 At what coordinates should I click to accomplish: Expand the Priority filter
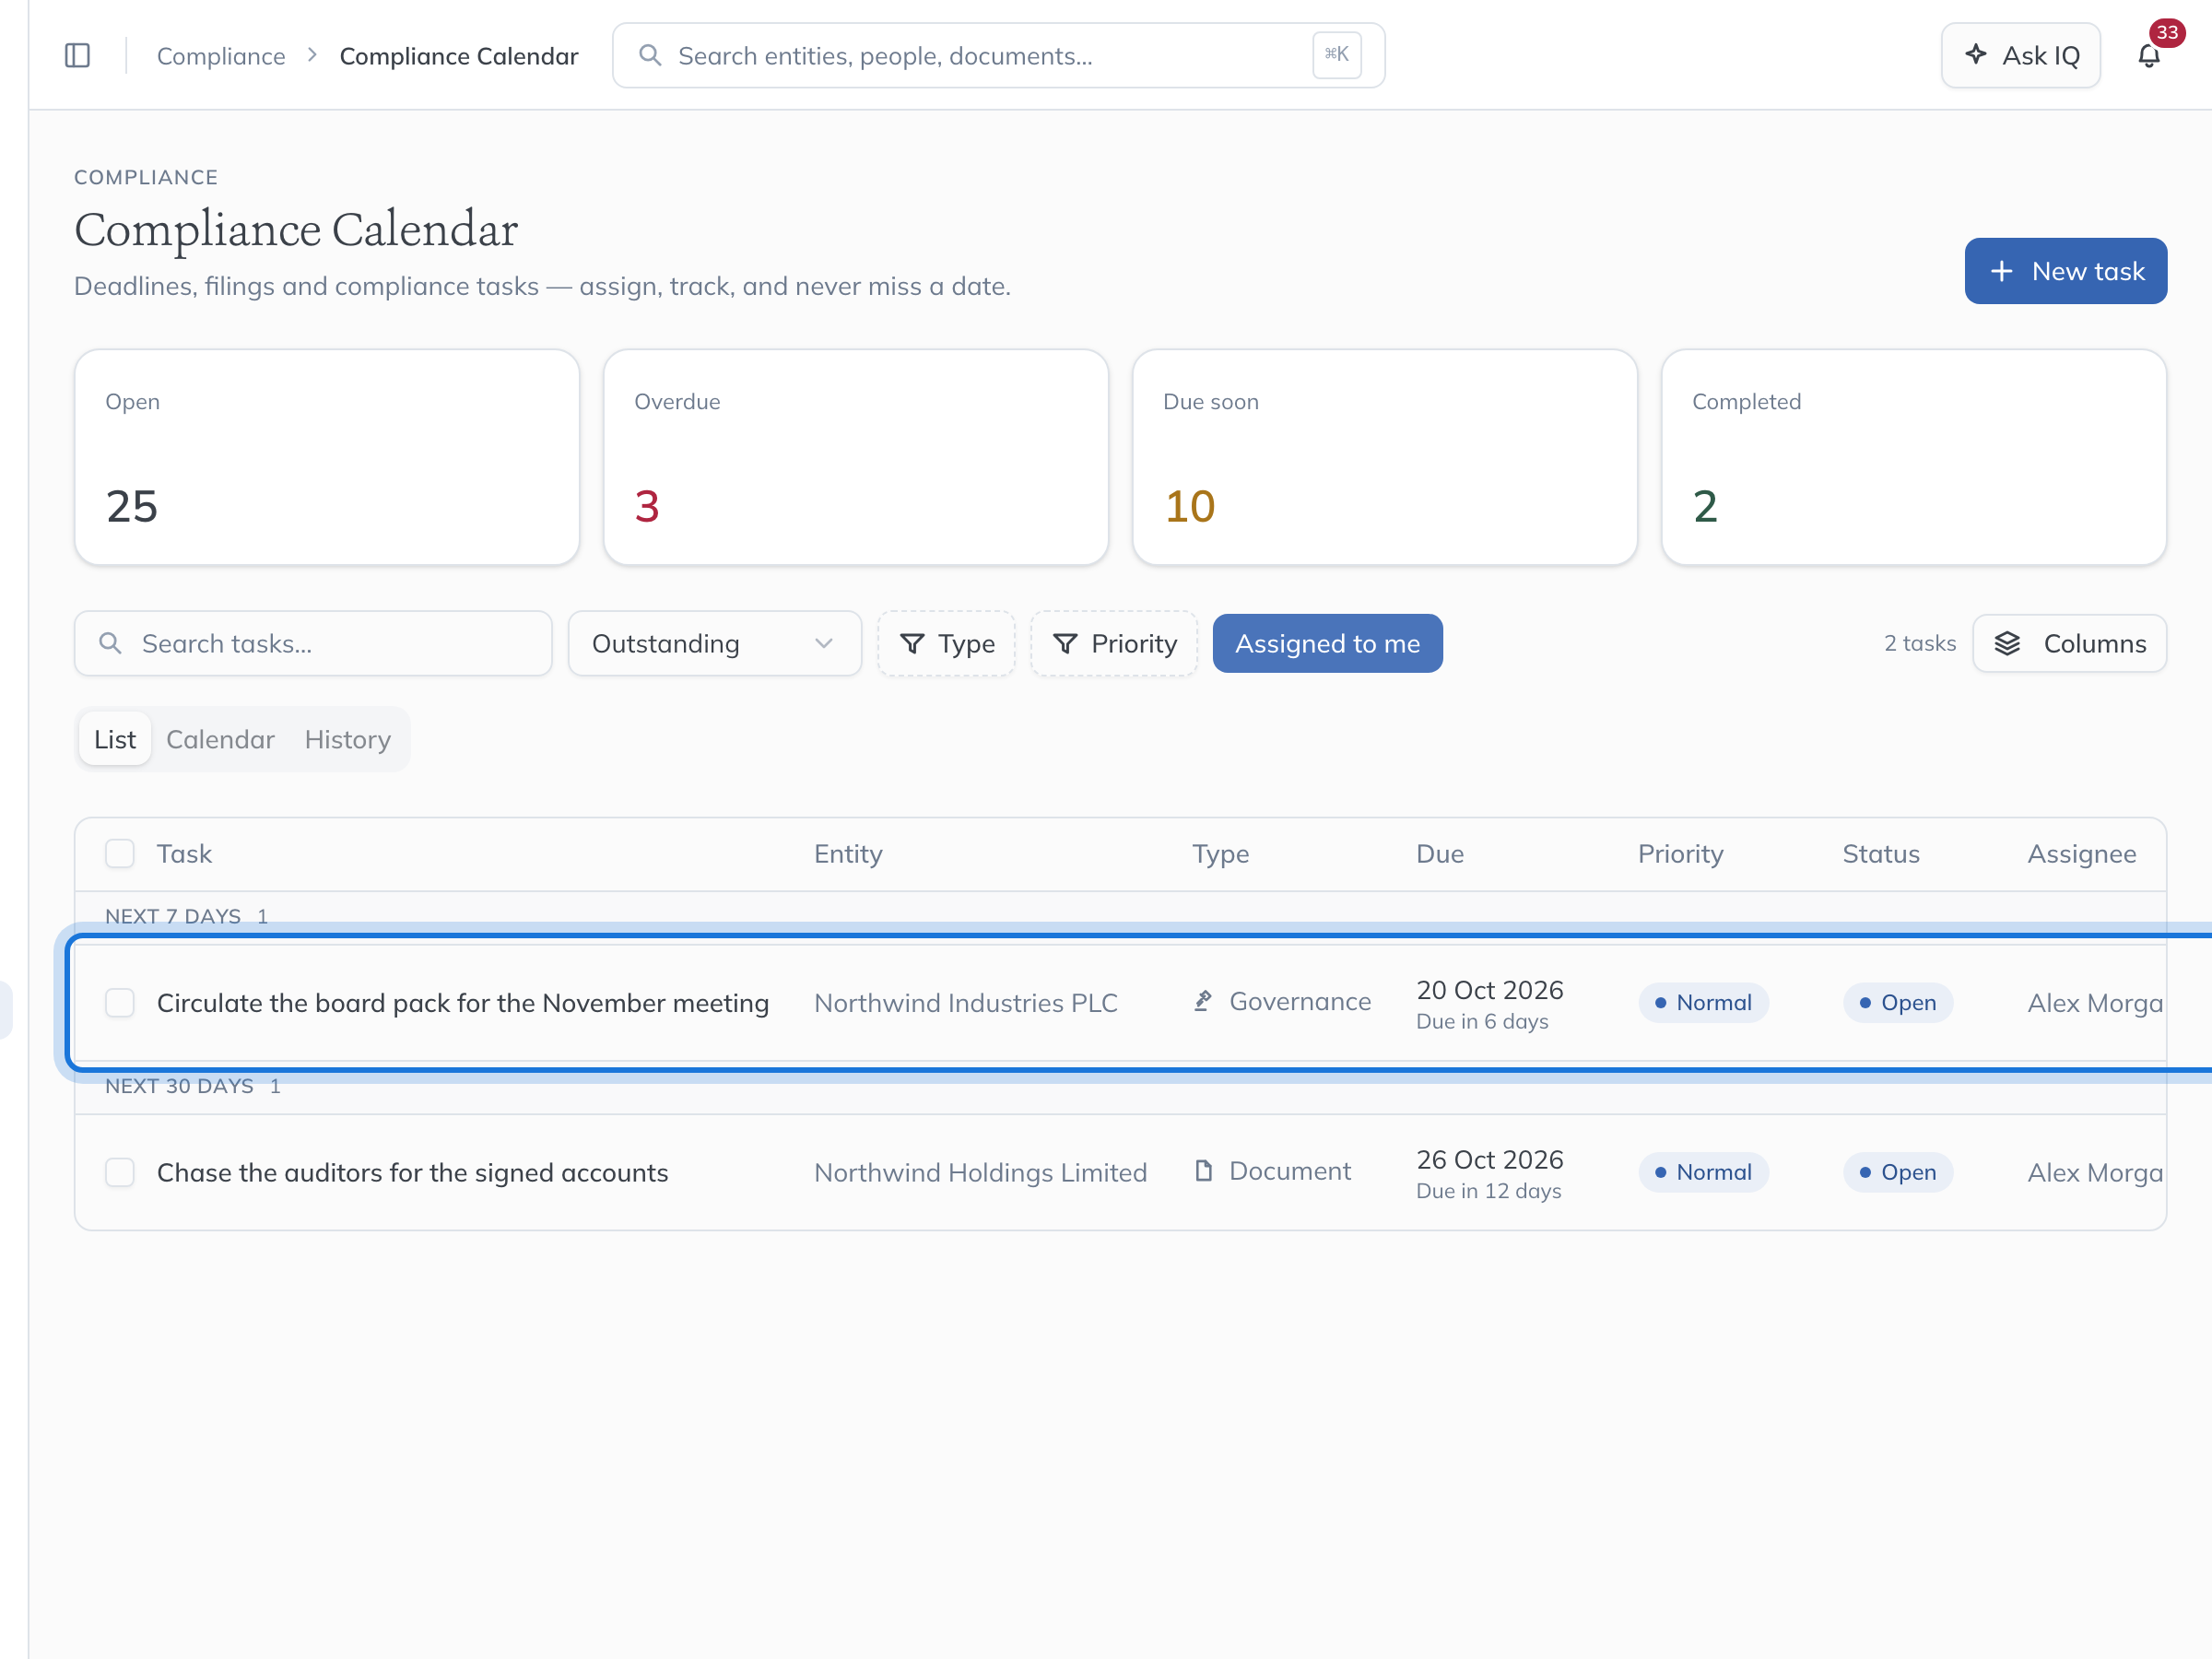1114,643
